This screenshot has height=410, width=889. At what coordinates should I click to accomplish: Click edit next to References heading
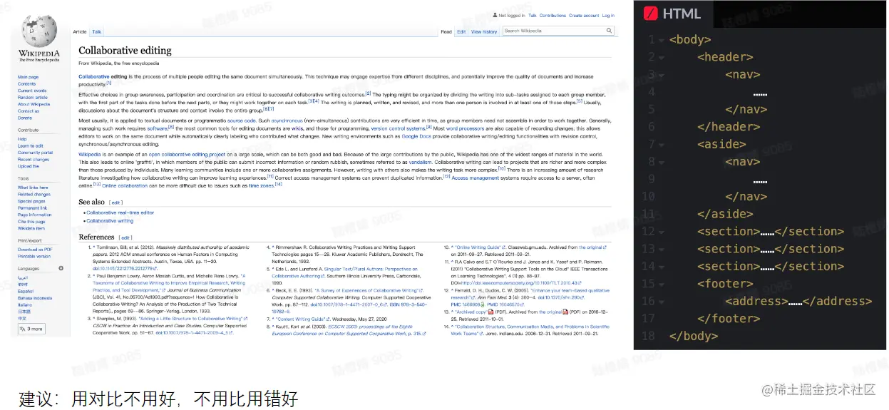pos(125,237)
